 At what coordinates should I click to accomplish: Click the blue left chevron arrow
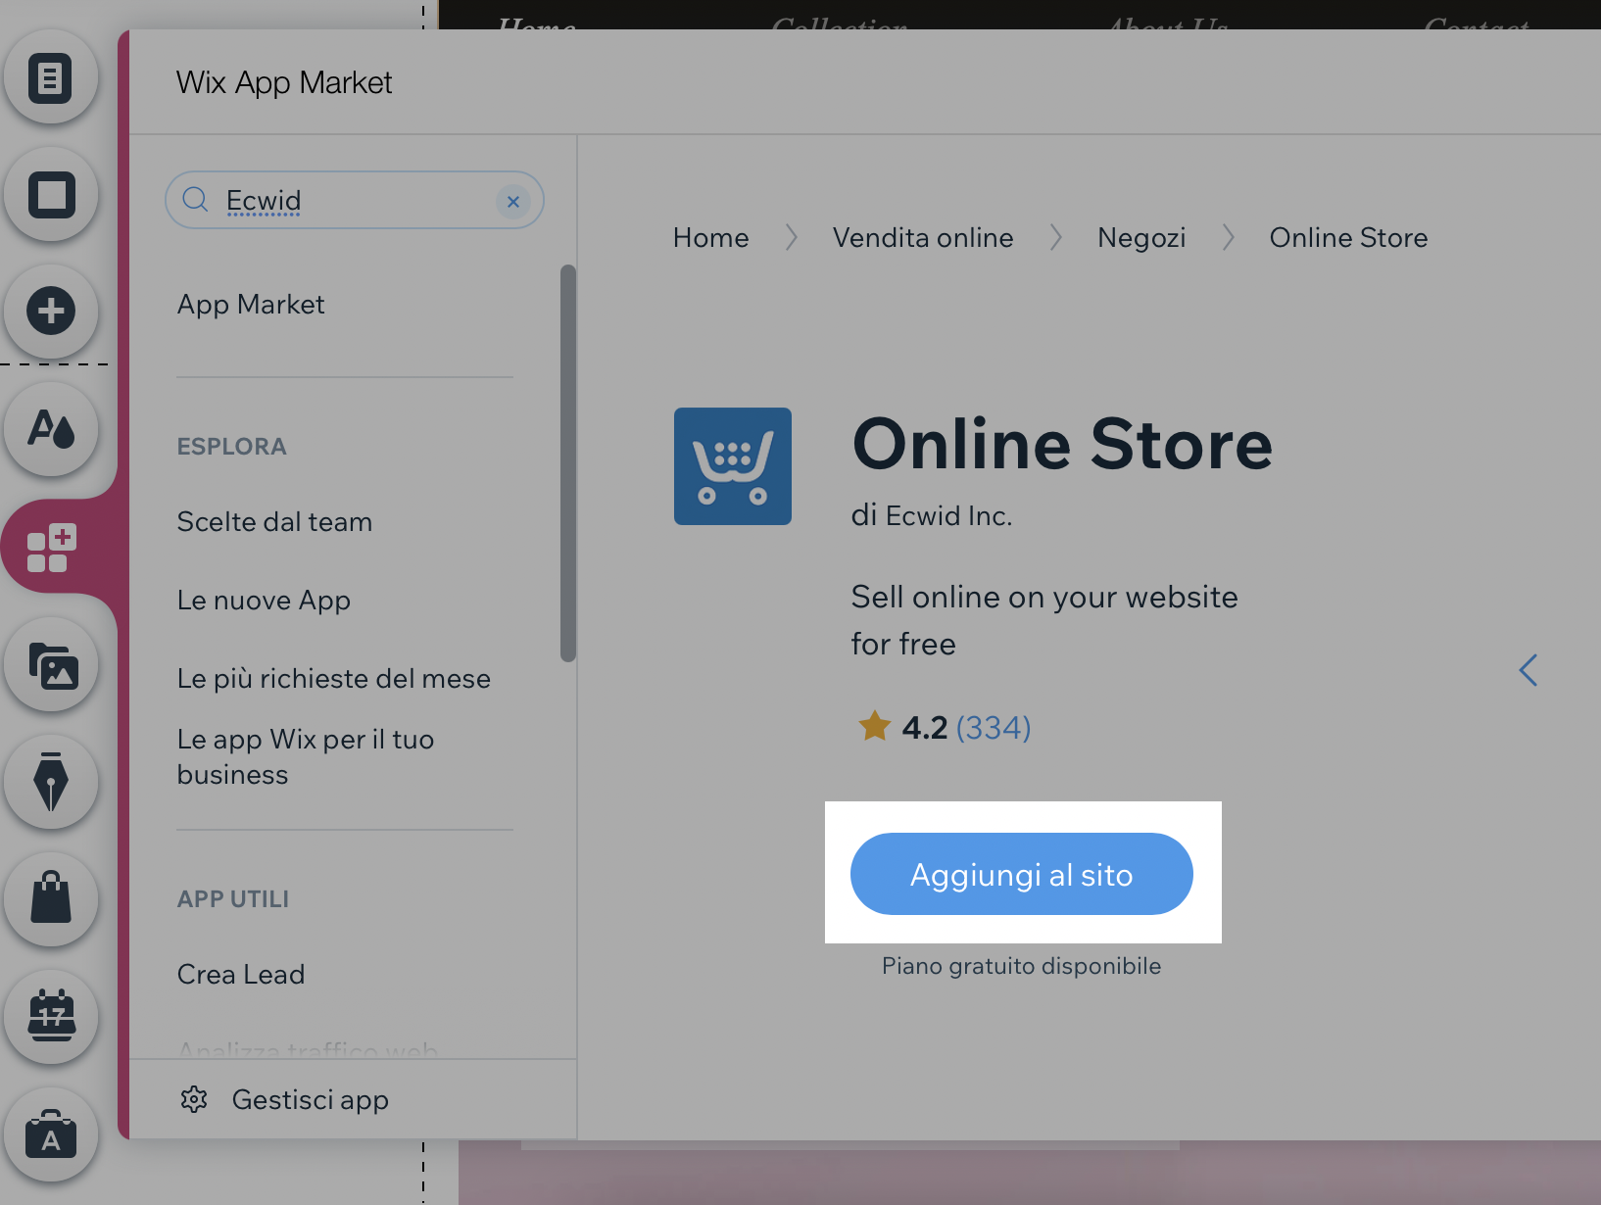(x=1528, y=670)
